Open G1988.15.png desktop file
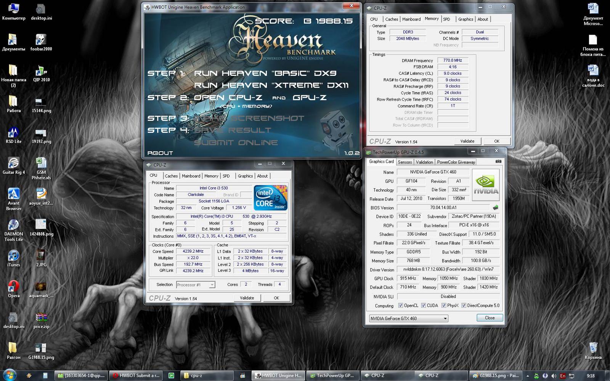Screen dimensions: 610x381 tap(41, 351)
